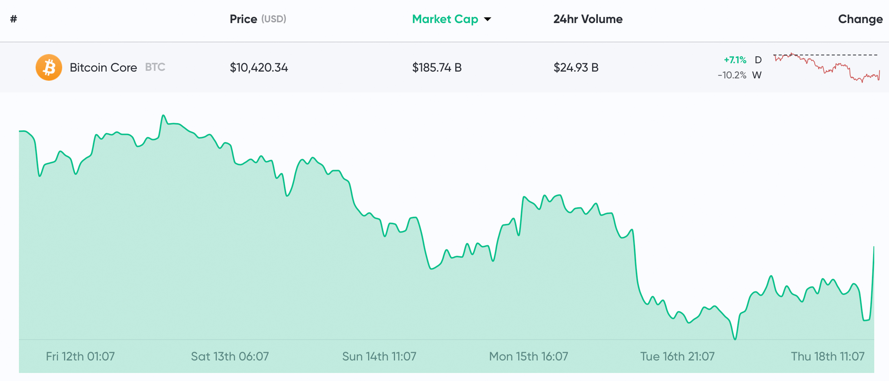The image size is (889, 381).
Task: Click the Thu 18th 11:07 axis label
Action: click(828, 356)
